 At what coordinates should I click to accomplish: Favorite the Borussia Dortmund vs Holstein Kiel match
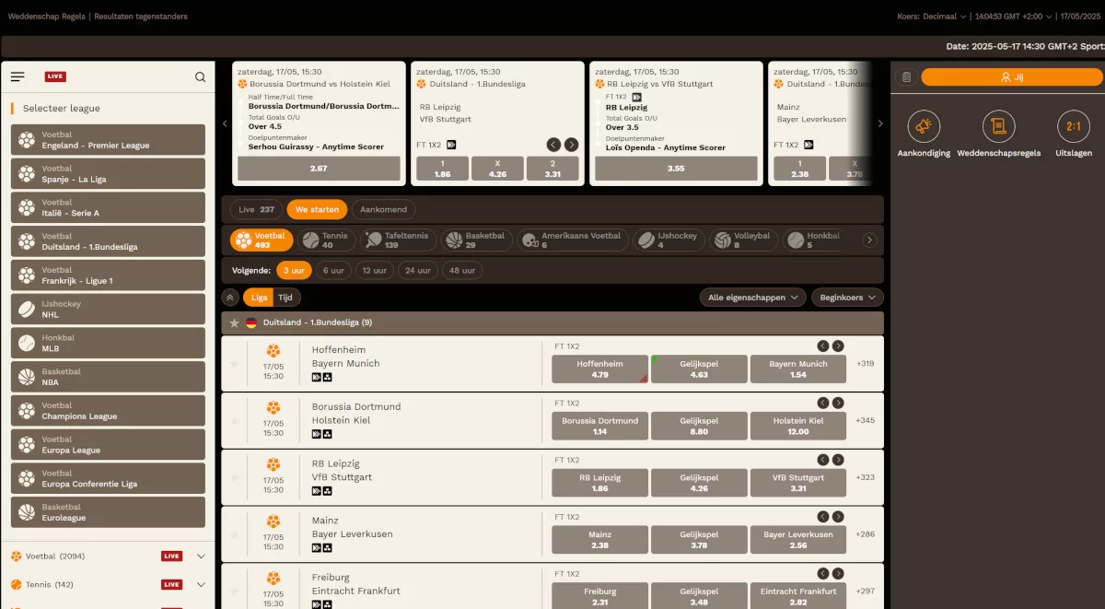pos(234,421)
